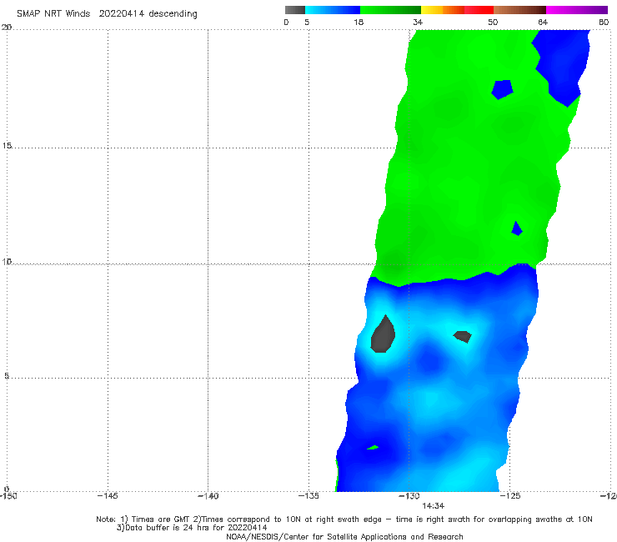Screen dimensions: 617x542
Task: Click the swath time label "14:34"
Action: pos(434,506)
